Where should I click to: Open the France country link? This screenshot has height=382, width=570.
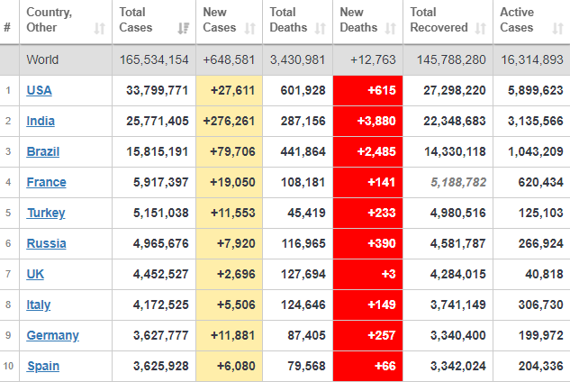[x=47, y=182]
